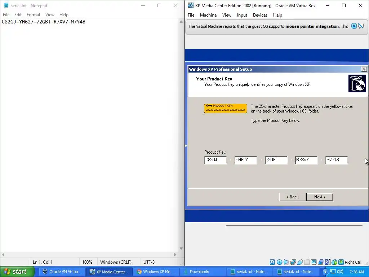
Task: Click the 7:38 AM clock in taskbar
Action: click(x=356, y=272)
